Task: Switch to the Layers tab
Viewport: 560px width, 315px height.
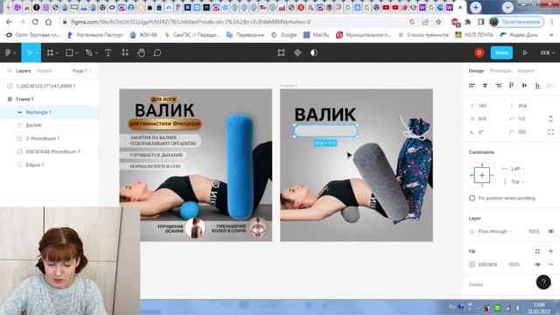Action: point(24,71)
